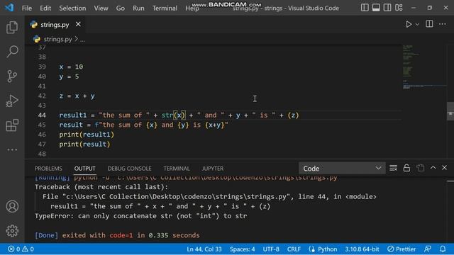This screenshot has height=255, width=454.
Task: Click line number 44 in the gutter
Action: pos(42,115)
